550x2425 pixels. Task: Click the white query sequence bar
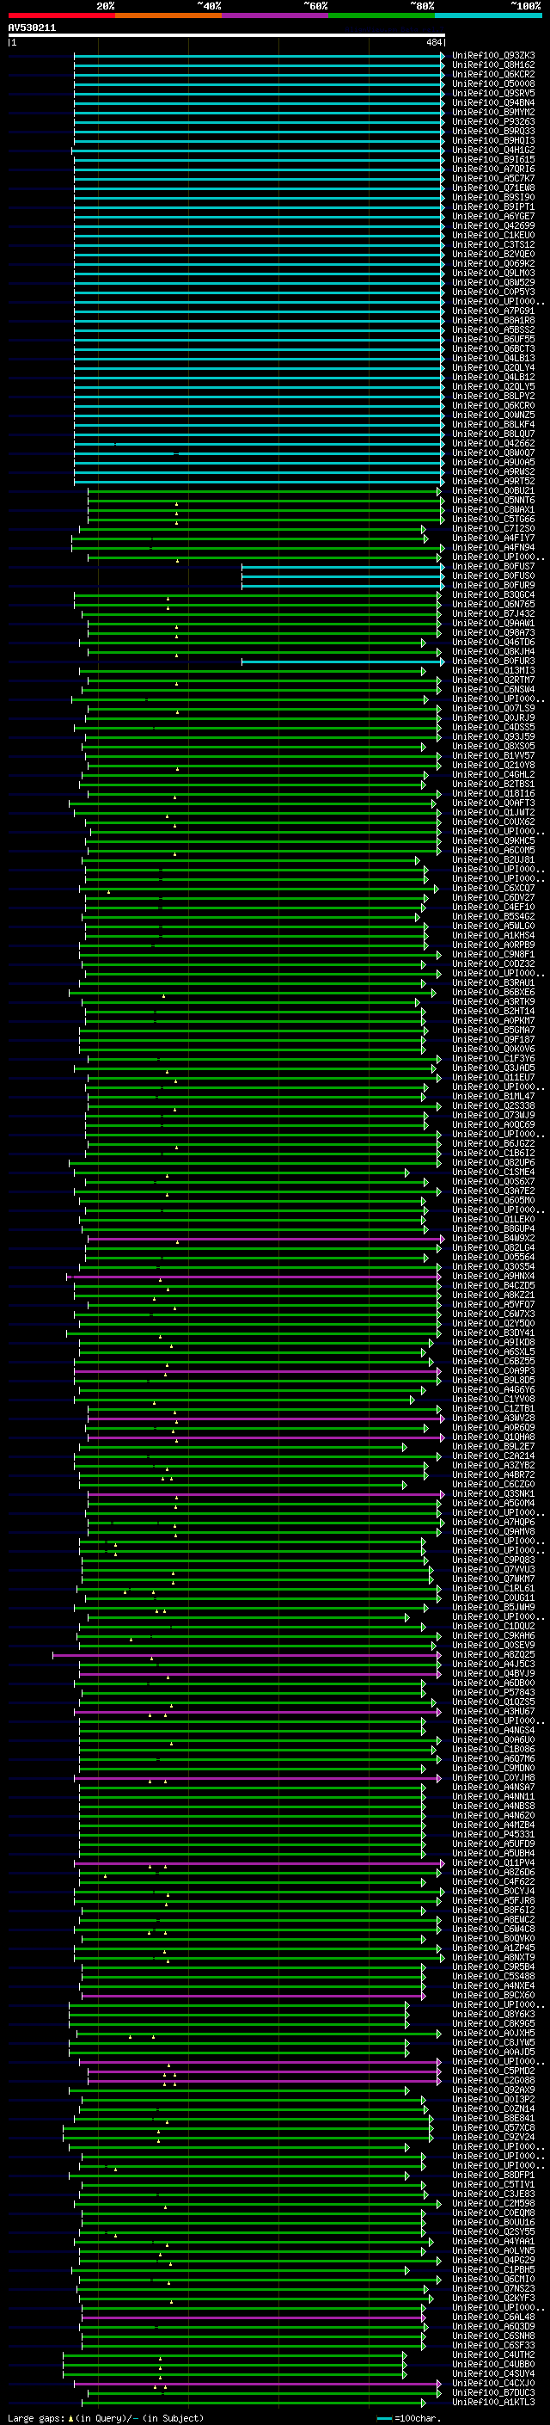click(227, 36)
